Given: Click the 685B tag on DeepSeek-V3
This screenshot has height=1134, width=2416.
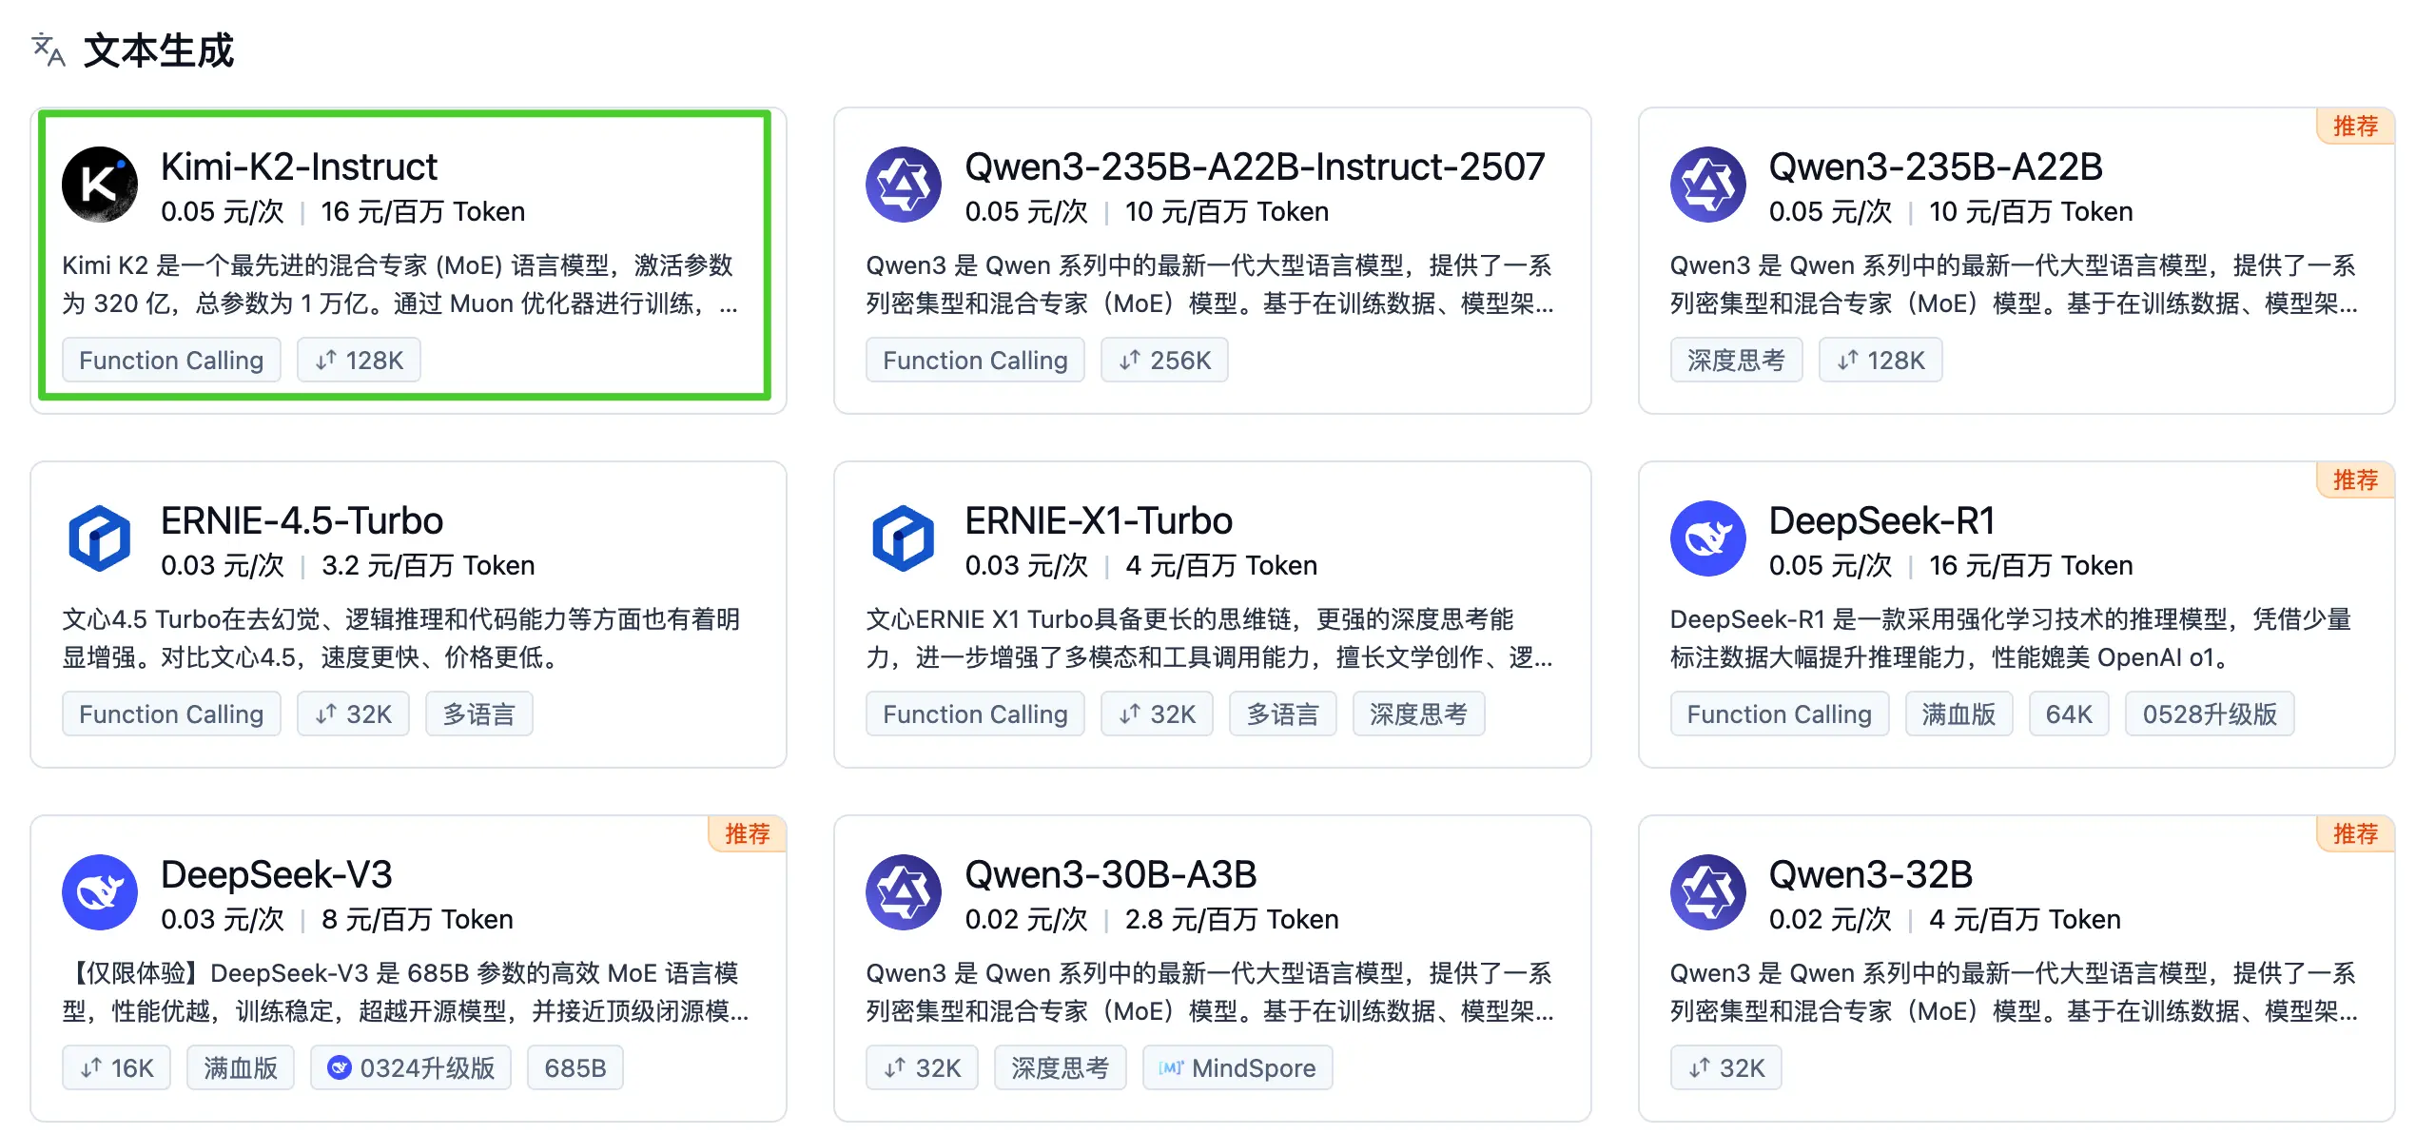Looking at the screenshot, I should (575, 1067).
